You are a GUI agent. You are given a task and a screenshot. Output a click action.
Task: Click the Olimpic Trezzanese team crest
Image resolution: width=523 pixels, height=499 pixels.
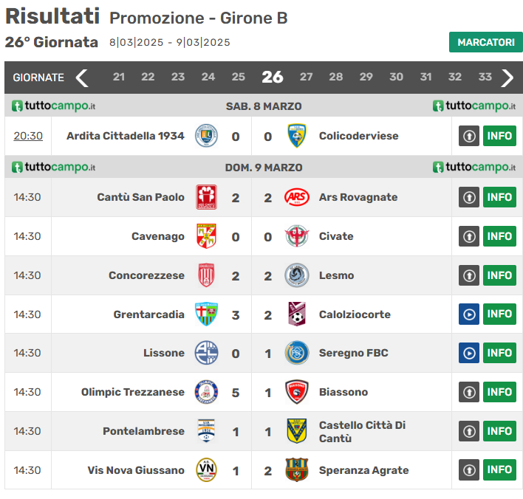click(206, 392)
